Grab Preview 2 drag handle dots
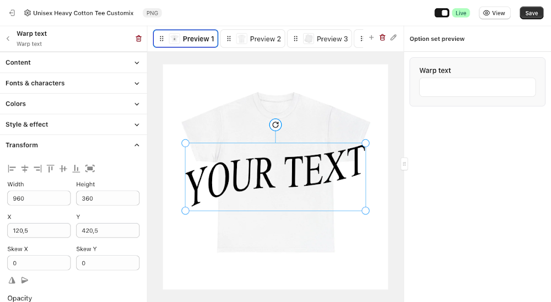Viewport: 551px width, 302px height. coord(229,39)
